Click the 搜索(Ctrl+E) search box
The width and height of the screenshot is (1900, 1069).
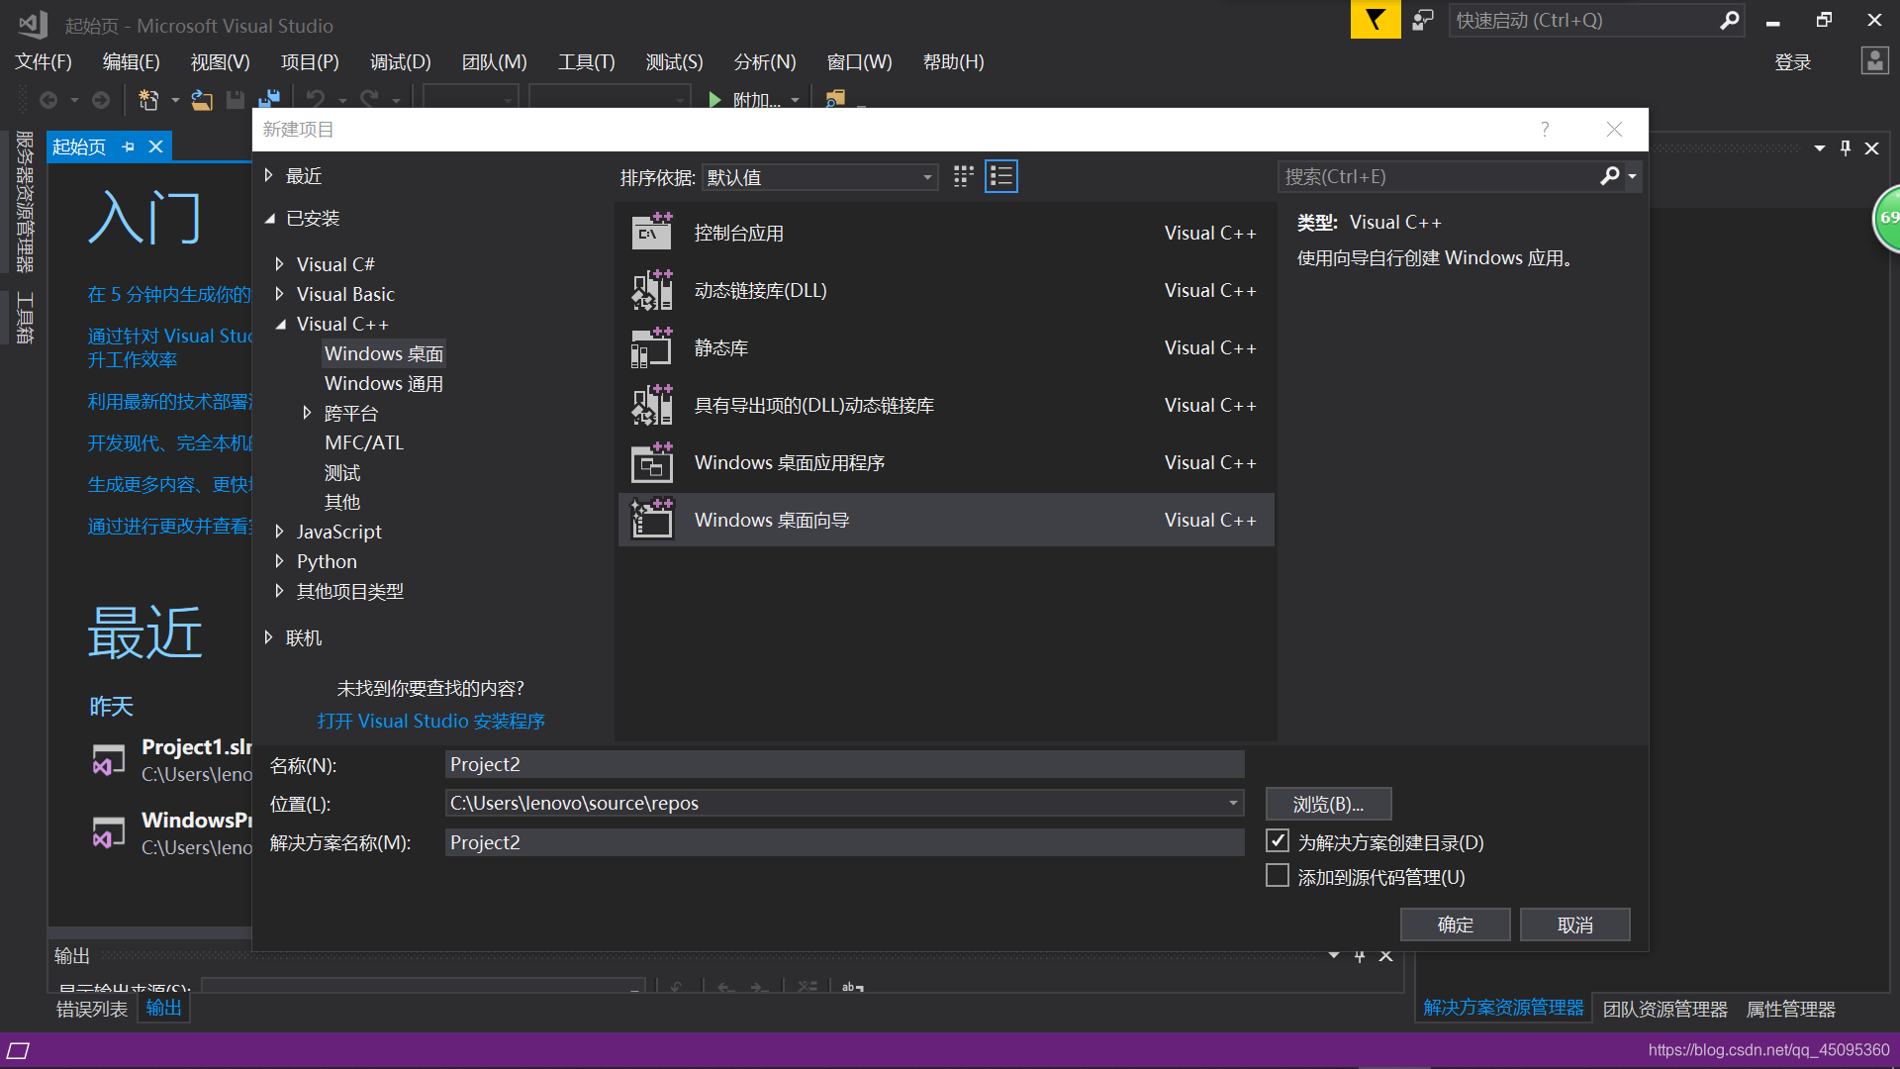[1437, 176]
